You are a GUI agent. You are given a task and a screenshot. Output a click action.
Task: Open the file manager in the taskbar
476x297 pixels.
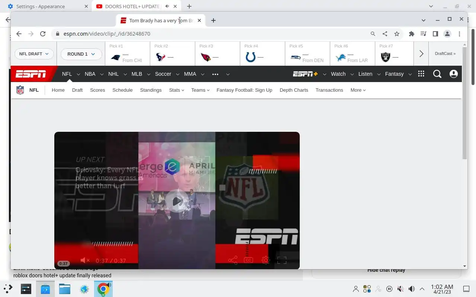click(64, 289)
